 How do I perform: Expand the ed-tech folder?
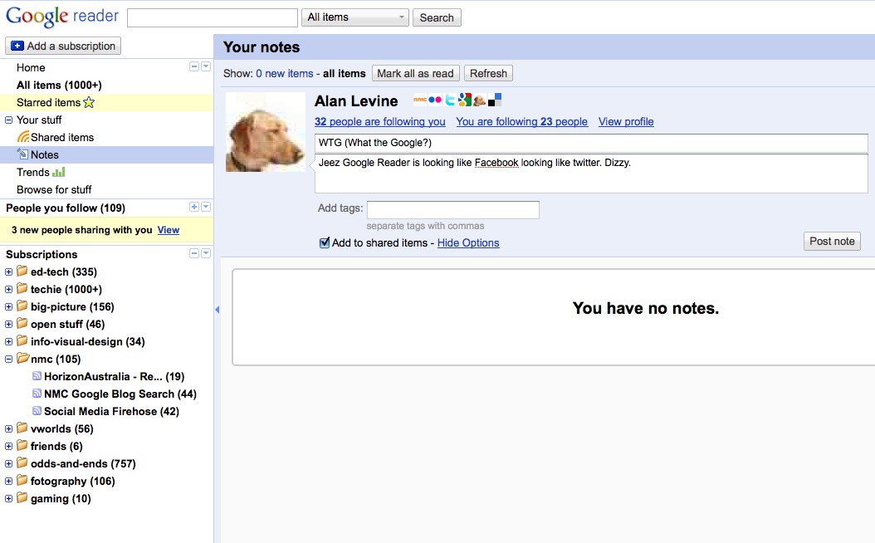click(x=8, y=271)
